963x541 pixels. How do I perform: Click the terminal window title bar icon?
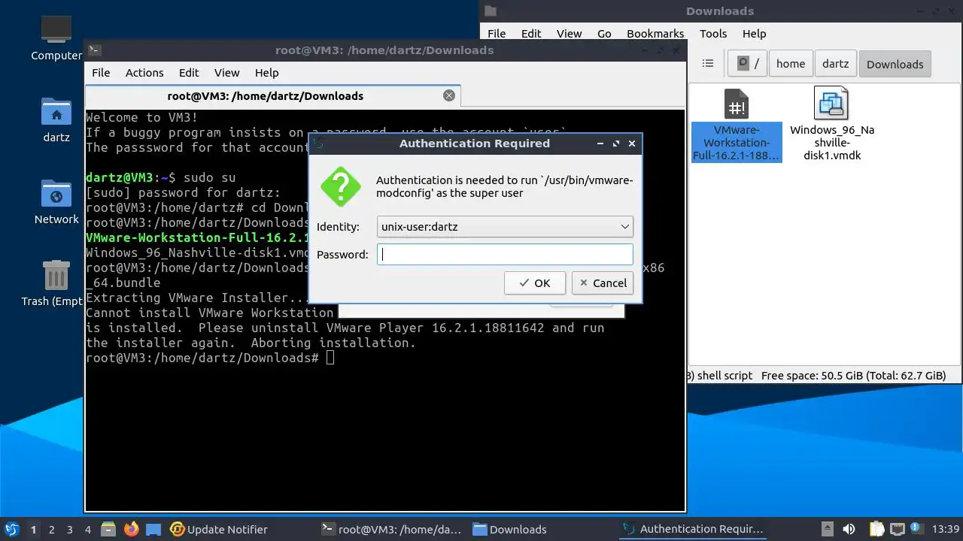click(94, 50)
